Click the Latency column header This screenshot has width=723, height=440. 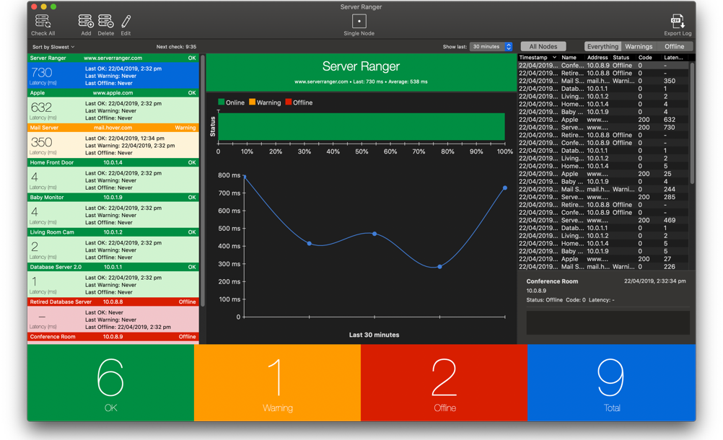tap(673, 58)
